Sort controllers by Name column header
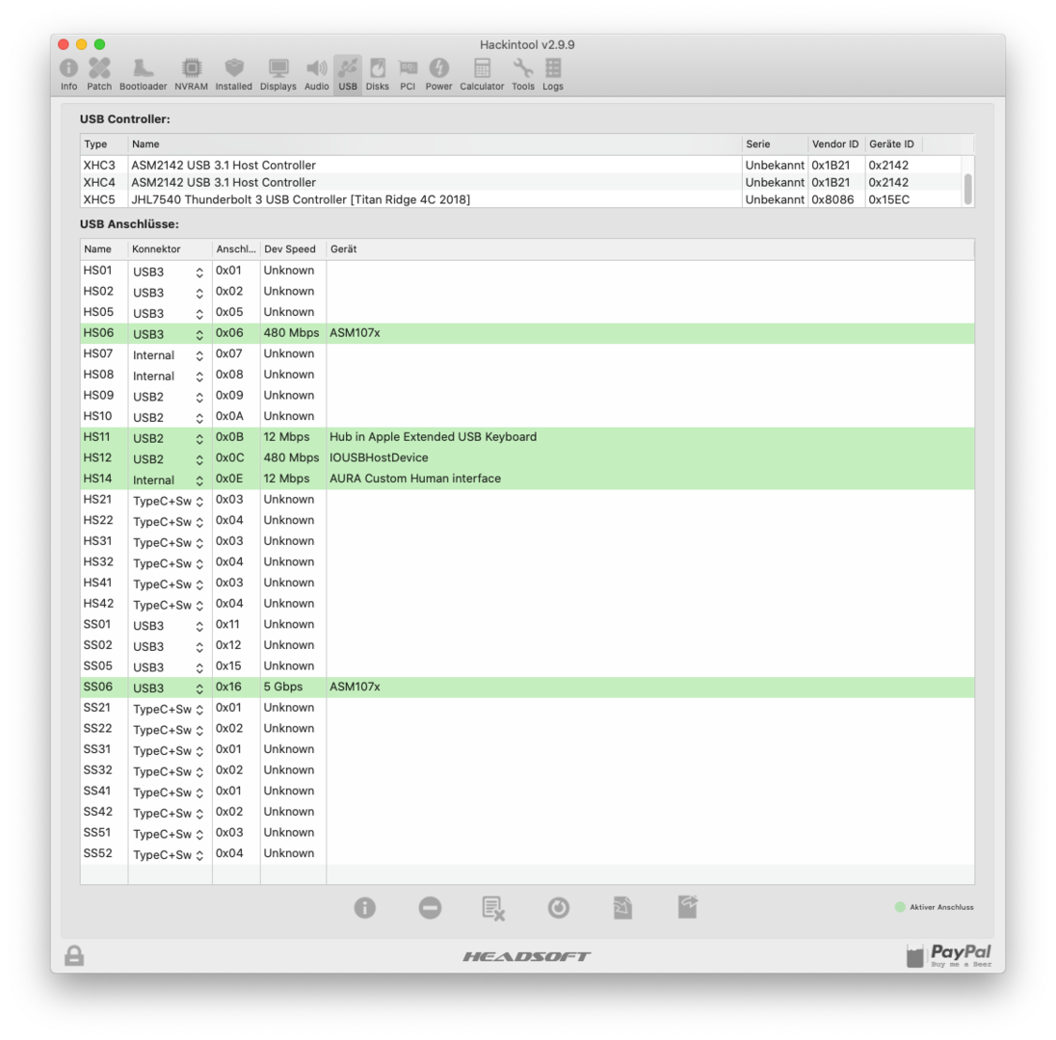 point(435,144)
